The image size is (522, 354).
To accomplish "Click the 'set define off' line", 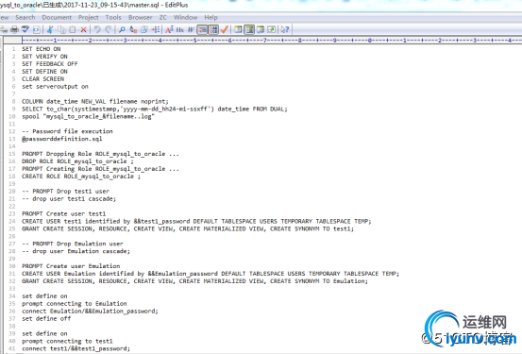I will point(46,319).
